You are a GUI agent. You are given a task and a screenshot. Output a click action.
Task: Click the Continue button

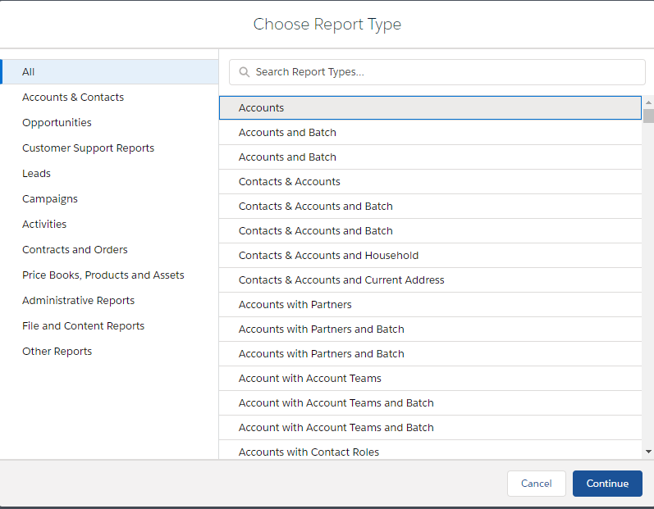coord(607,483)
